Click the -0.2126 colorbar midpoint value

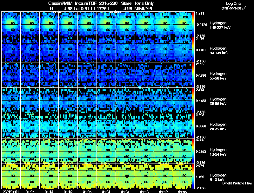pos(201,25)
